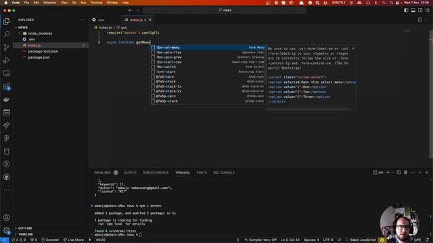Open errors and warnings status item
The image size is (433, 243).
coord(19,240)
